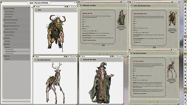Toggle lock in Fey Court Sentinel image toolbar
The image size is (187, 105).
pos(66,56)
